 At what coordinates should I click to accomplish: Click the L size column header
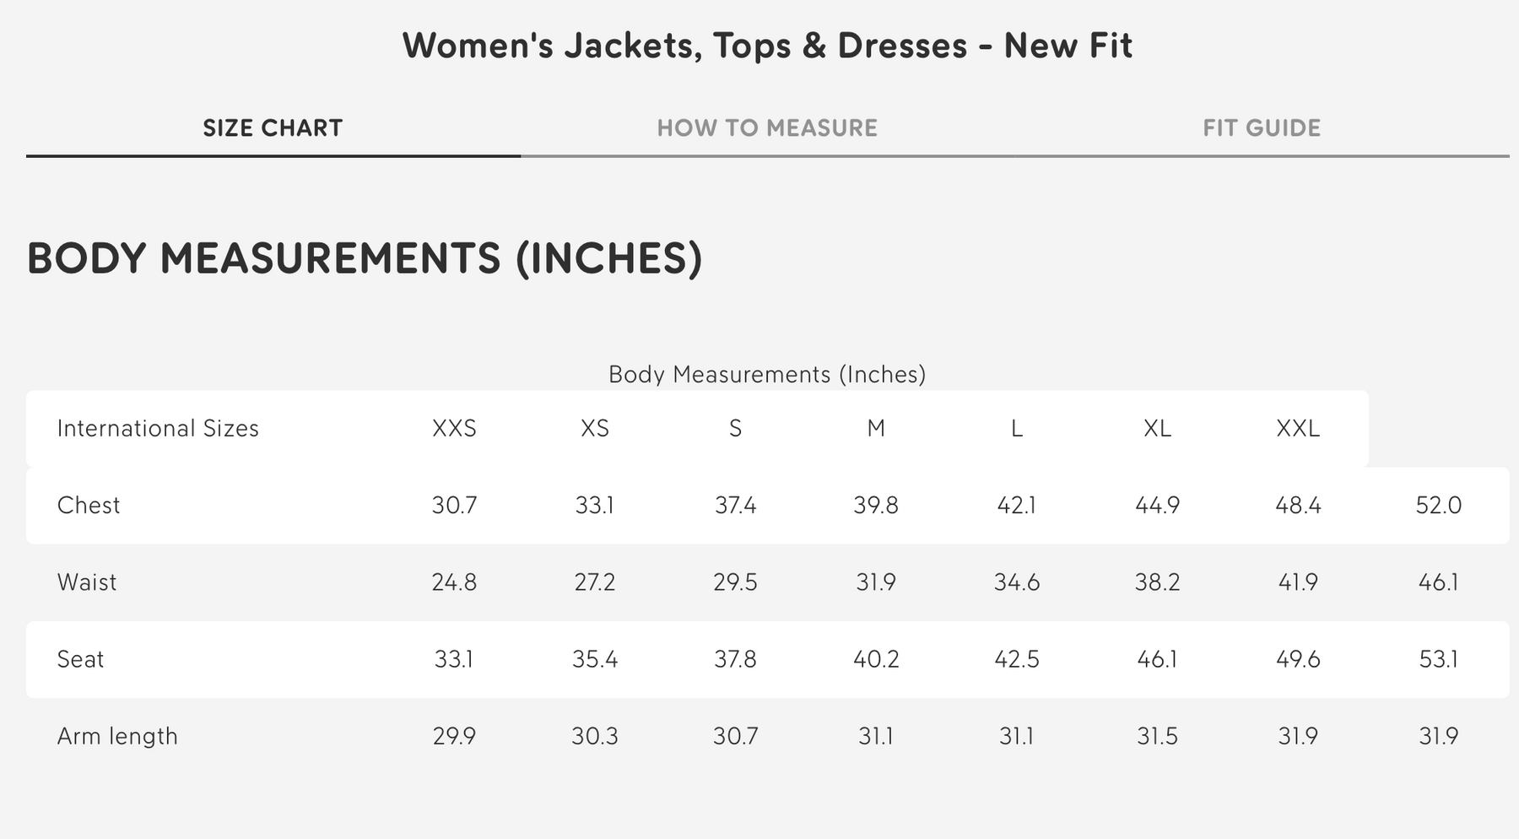click(1017, 429)
